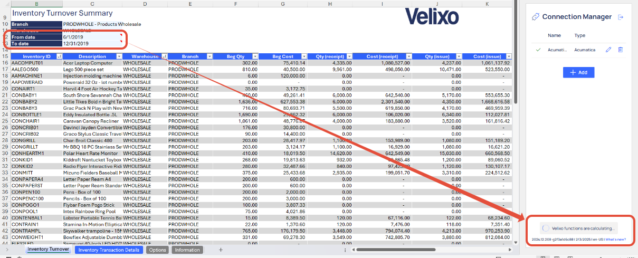Click the Velixo logo in the header
The height and width of the screenshot is (258, 638).
(432, 16)
